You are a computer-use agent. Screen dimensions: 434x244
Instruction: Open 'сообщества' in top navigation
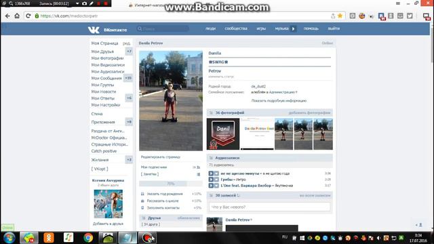pos(236,28)
